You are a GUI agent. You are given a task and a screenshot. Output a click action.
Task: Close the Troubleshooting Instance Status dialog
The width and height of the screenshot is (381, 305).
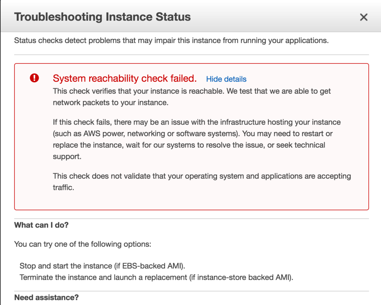pos(364,17)
